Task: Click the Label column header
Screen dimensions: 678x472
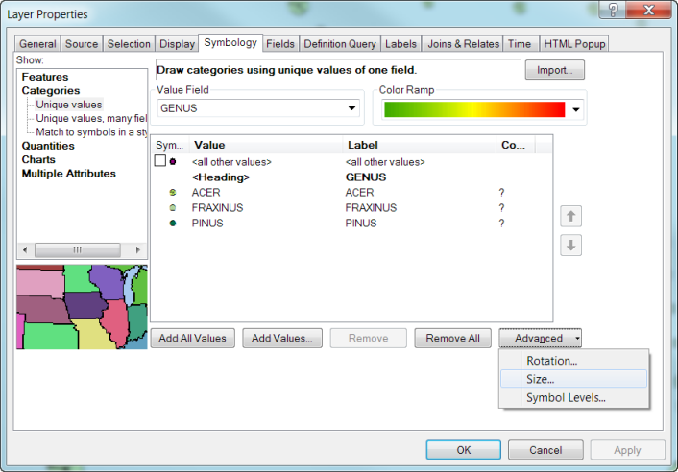Action: pos(420,145)
